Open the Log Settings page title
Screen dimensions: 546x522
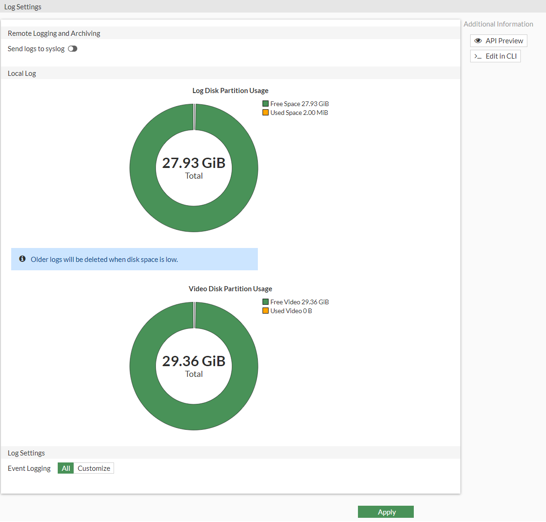(22, 7)
